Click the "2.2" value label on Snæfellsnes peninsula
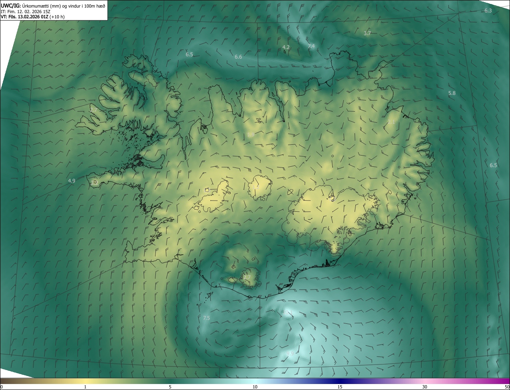The width and height of the screenshot is (510, 390). pos(94,182)
